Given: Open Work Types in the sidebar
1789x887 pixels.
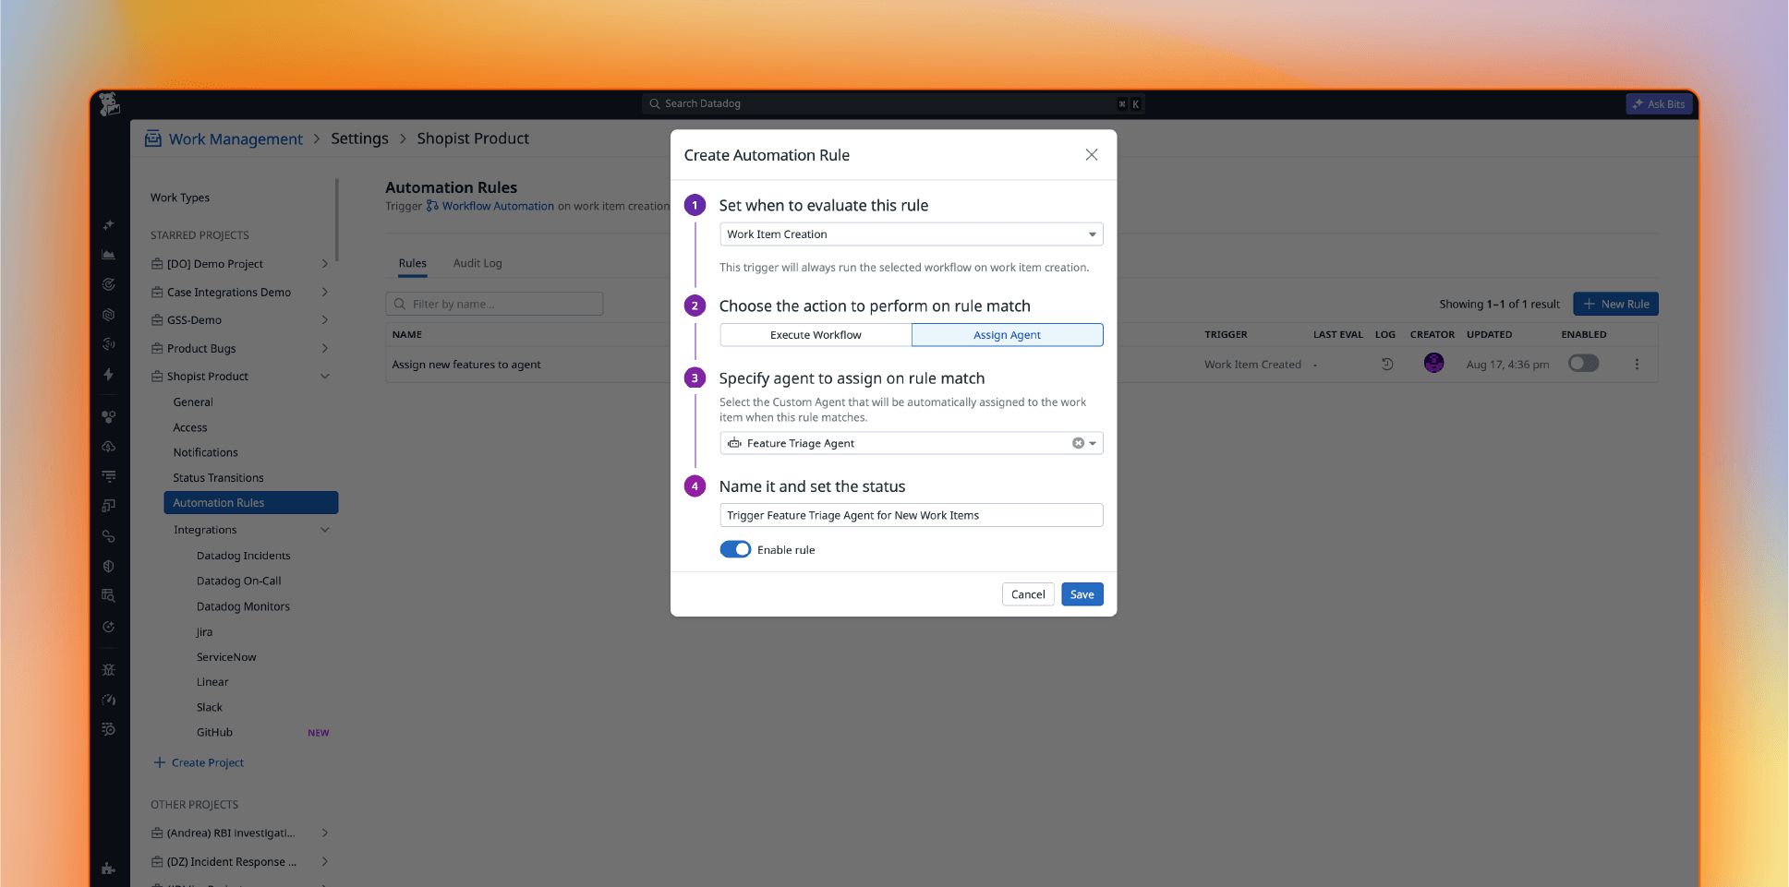Looking at the screenshot, I should coord(180,198).
